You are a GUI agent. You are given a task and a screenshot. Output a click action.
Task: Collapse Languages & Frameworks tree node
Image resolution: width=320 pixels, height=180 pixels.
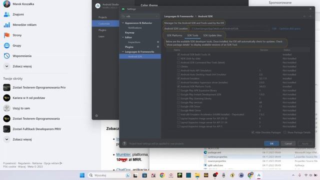(x=123, y=51)
